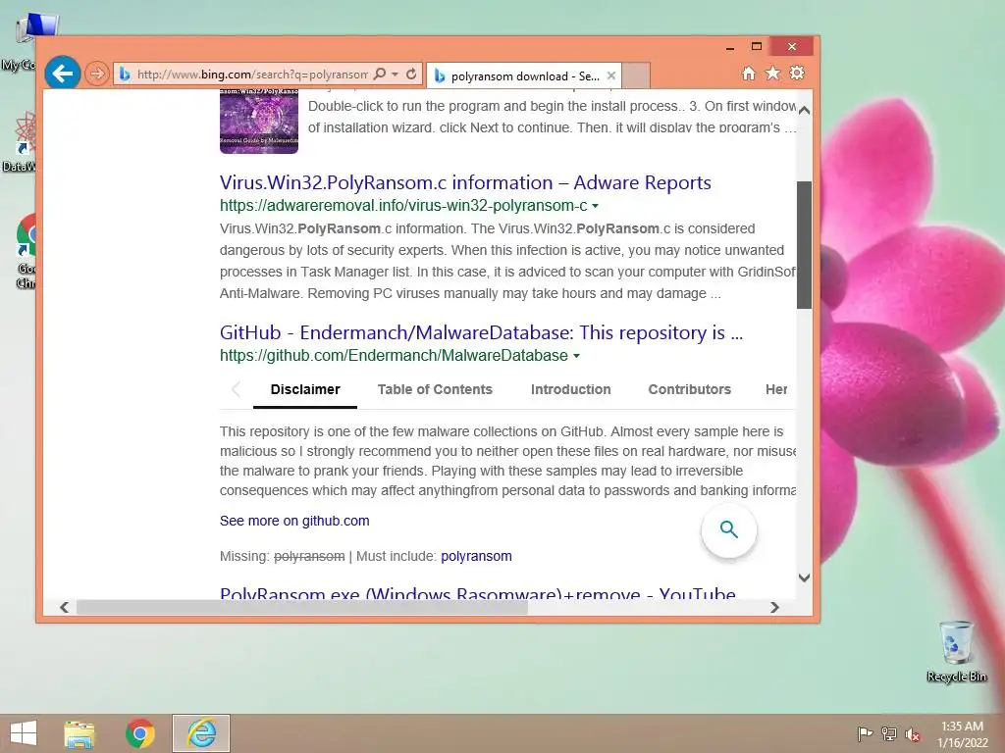Viewport: 1005px width, 753px height.
Task: Select the Contributors tab
Action: pyautogui.click(x=689, y=389)
